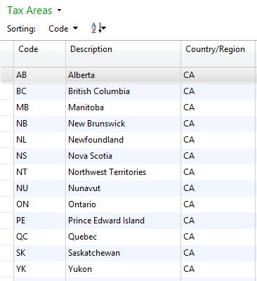Toggle the A-Z sort order icon
Screen dimensions: 257x281
[98, 28]
